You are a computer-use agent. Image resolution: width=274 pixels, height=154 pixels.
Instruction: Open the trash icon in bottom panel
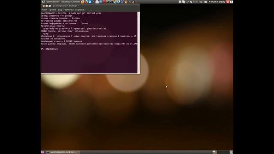coord(231,152)
